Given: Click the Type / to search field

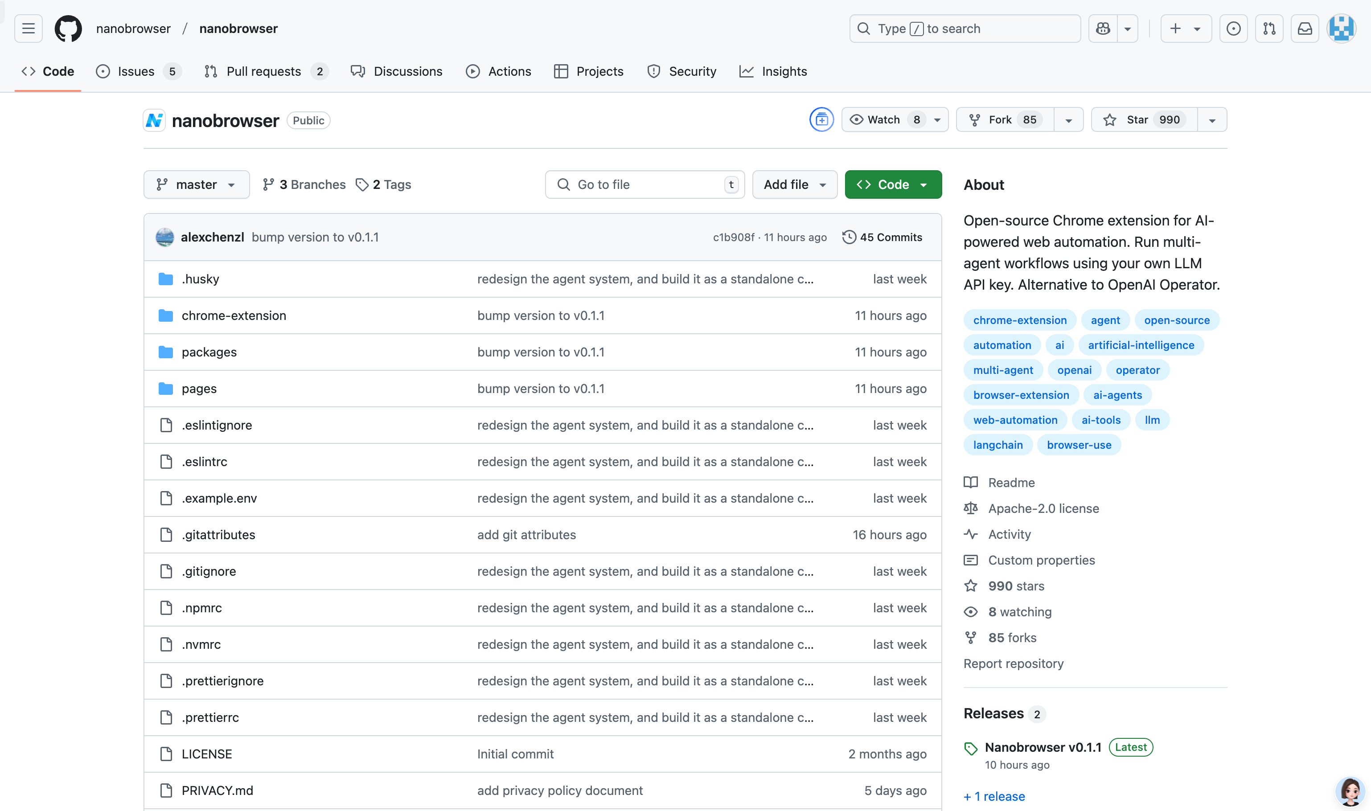Looking at the screenshot, I should point(965,29).
